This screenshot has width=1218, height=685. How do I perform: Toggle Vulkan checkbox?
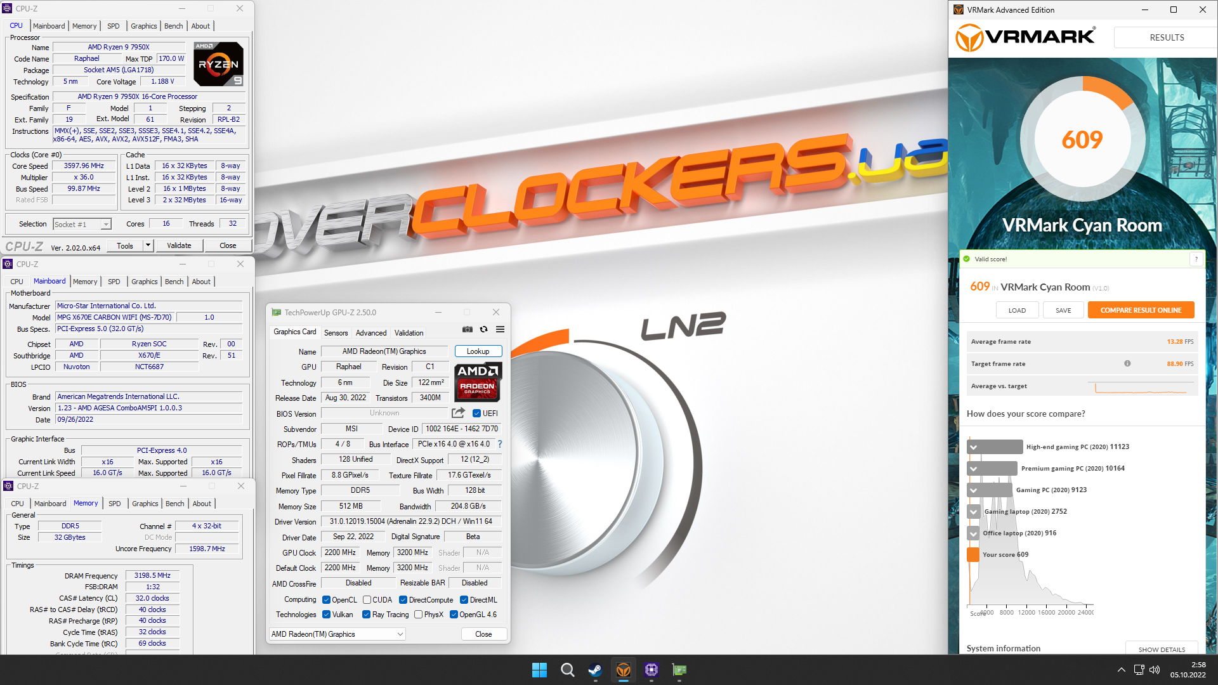point(326,615)
